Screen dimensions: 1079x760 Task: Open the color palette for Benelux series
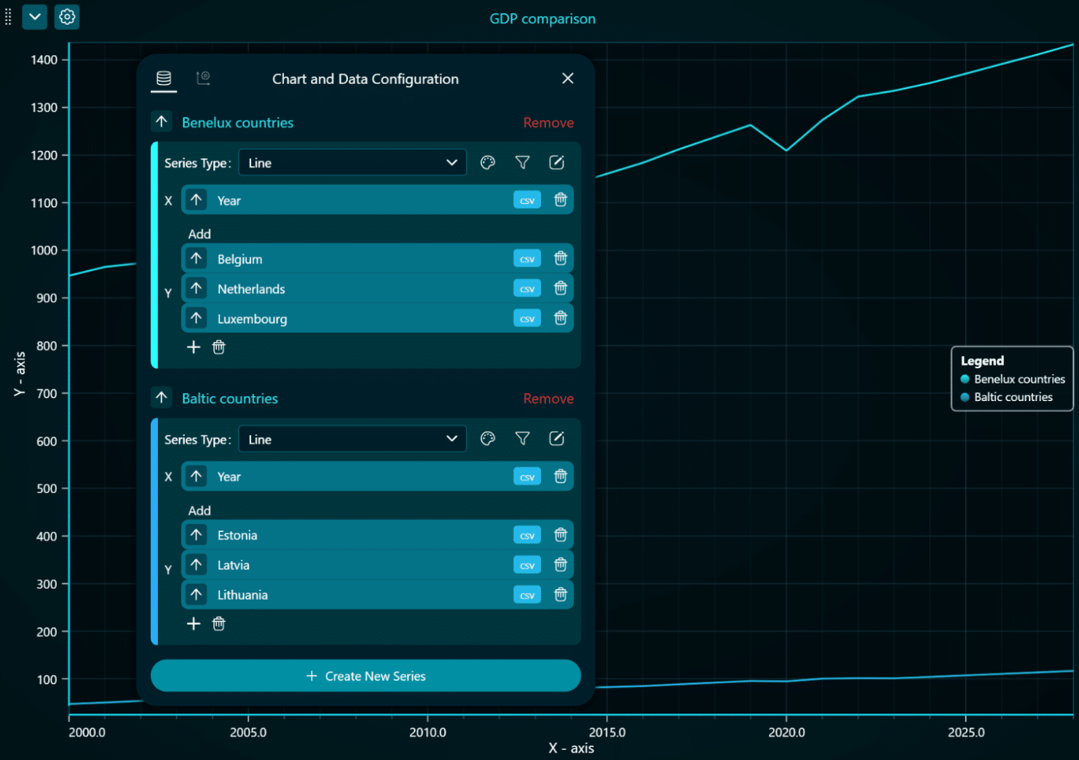[488, 162]
